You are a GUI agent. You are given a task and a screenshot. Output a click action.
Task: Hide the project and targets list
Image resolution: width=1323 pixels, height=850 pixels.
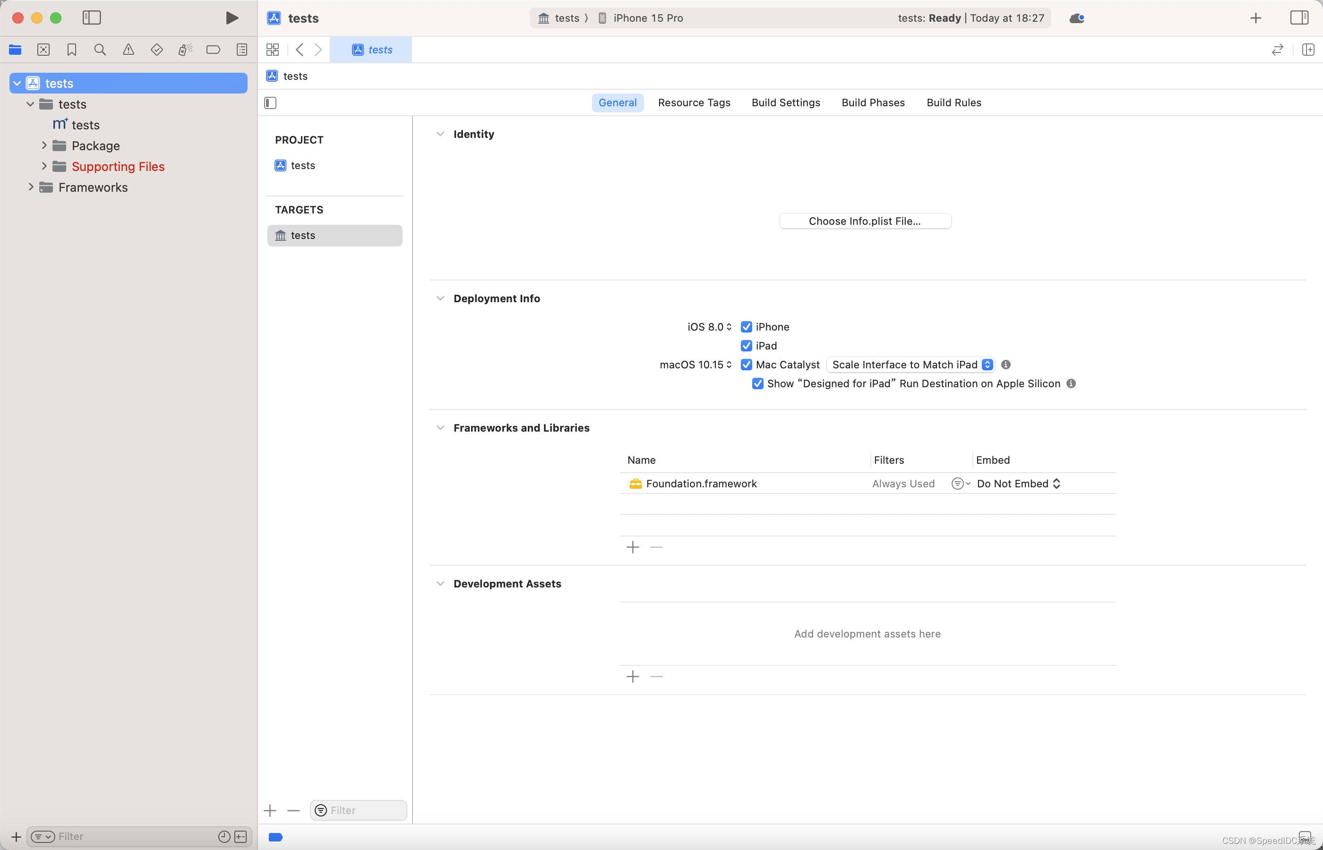tap(270, 102)
